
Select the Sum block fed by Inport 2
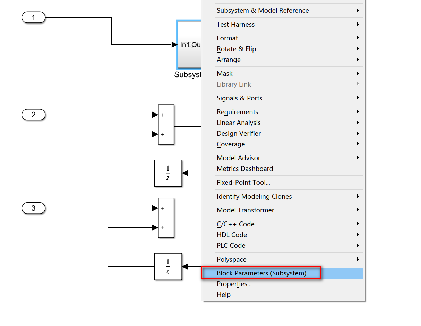tap(166, 124)
